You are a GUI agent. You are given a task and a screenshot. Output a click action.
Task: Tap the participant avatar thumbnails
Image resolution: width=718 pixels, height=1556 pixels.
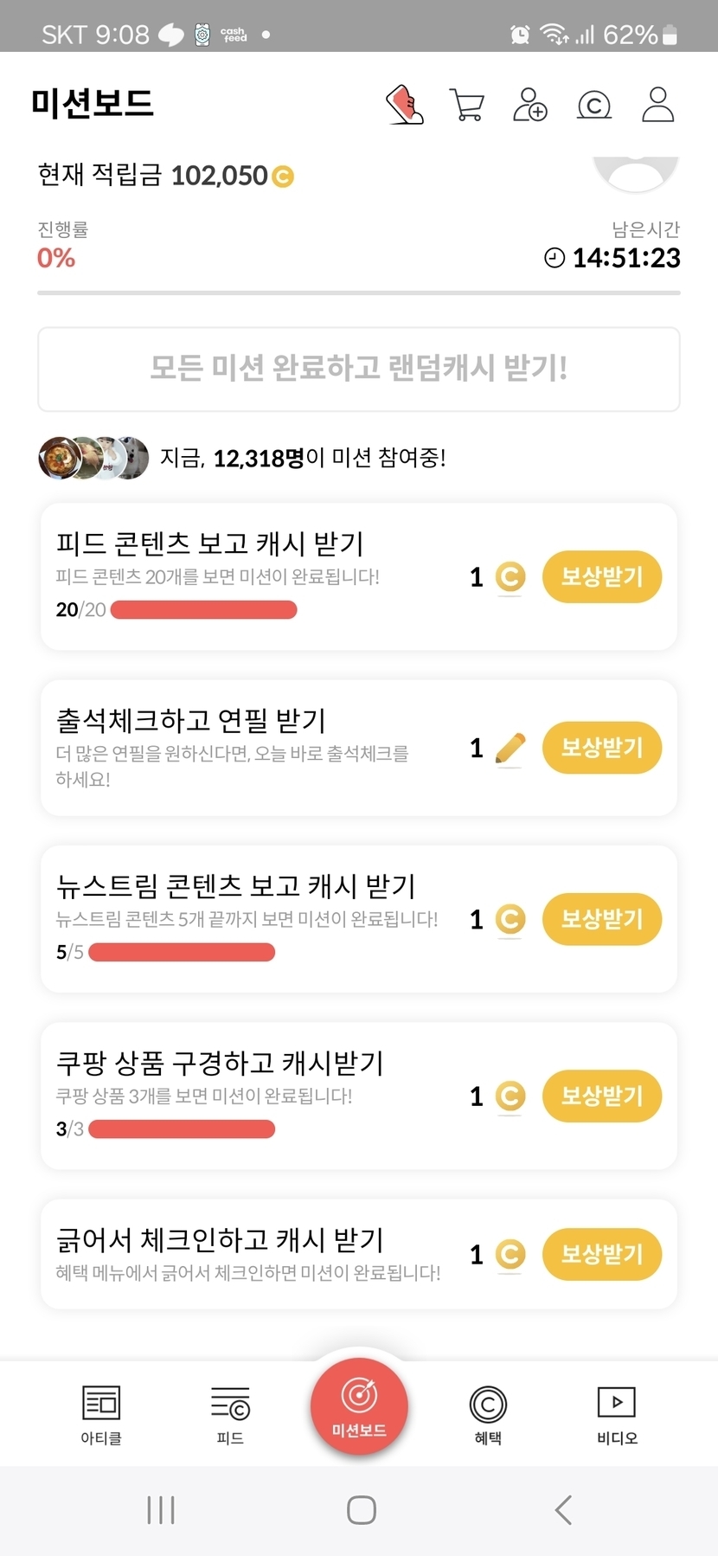coord(93,458)
